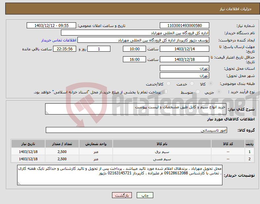Viewport: 260px width, 204px height.
Task: Open اطلاعات تماس خریدار link
Action: [x=59, y=40]
